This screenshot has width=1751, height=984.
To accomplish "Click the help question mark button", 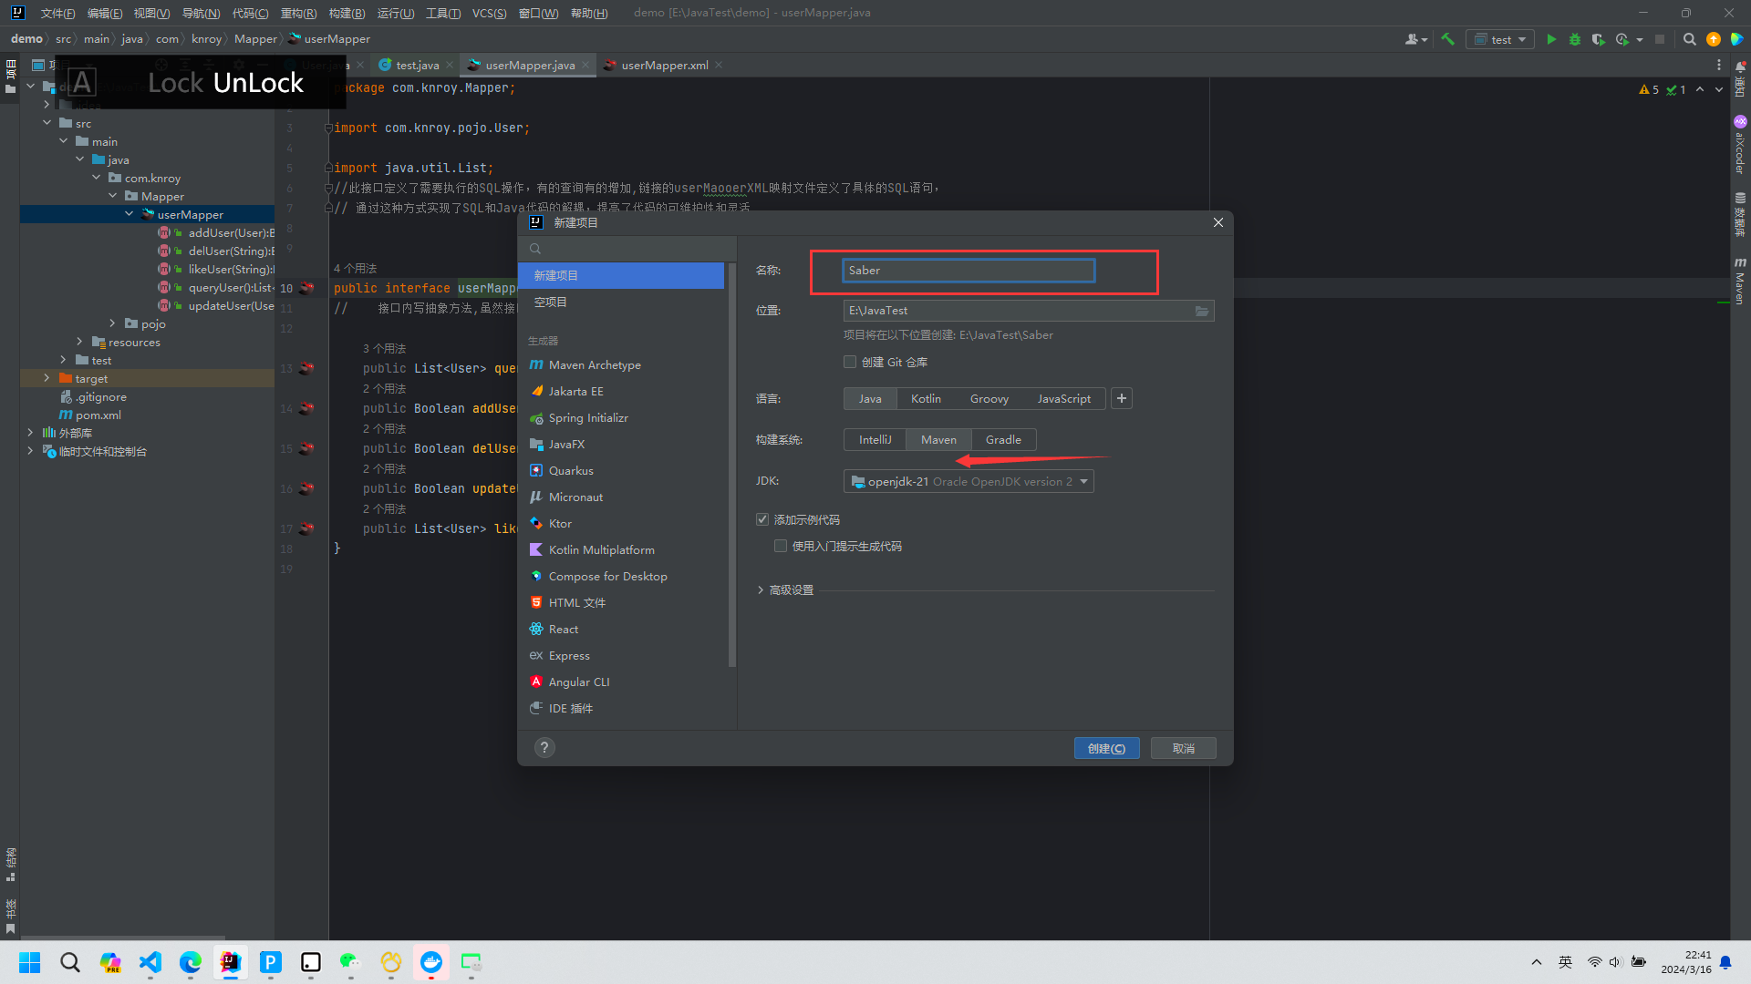I will pyautogui.click(x=544, y=748).
